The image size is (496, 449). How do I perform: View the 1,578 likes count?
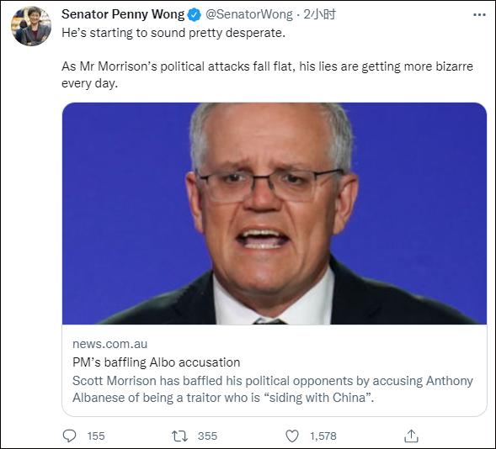pyautogui.click(x=323, y=436)
